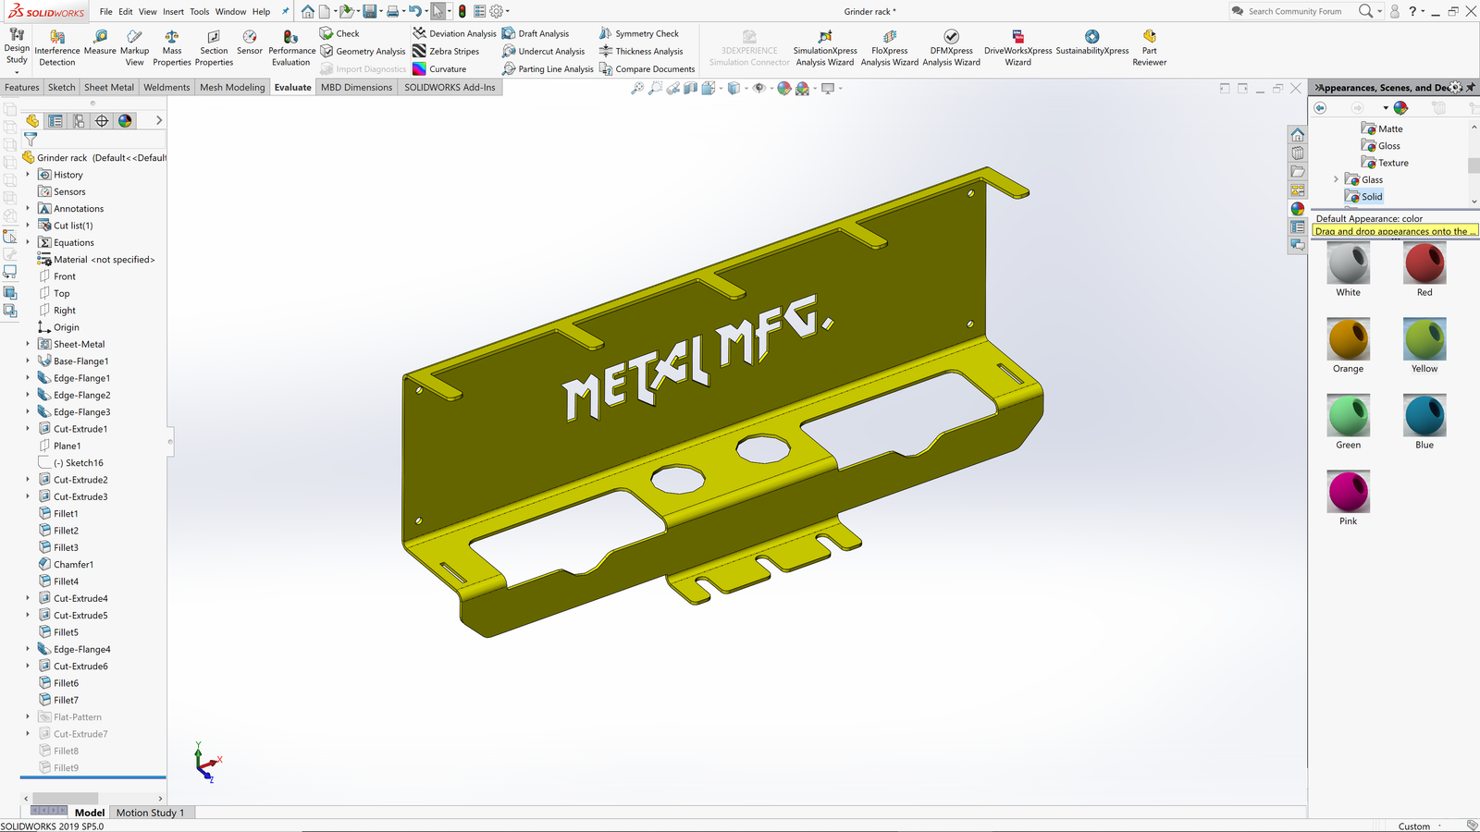Viewport: 1480px width, 832px height.
Task: Expand the Edge-Flange1 feature node
Action: [28, 378]
